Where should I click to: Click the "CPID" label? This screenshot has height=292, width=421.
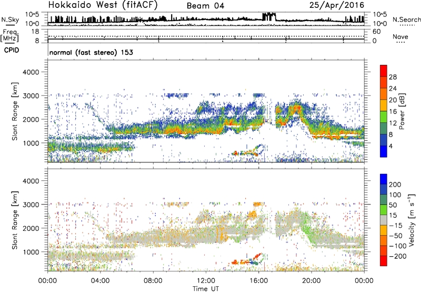click(x=12, y=50)
